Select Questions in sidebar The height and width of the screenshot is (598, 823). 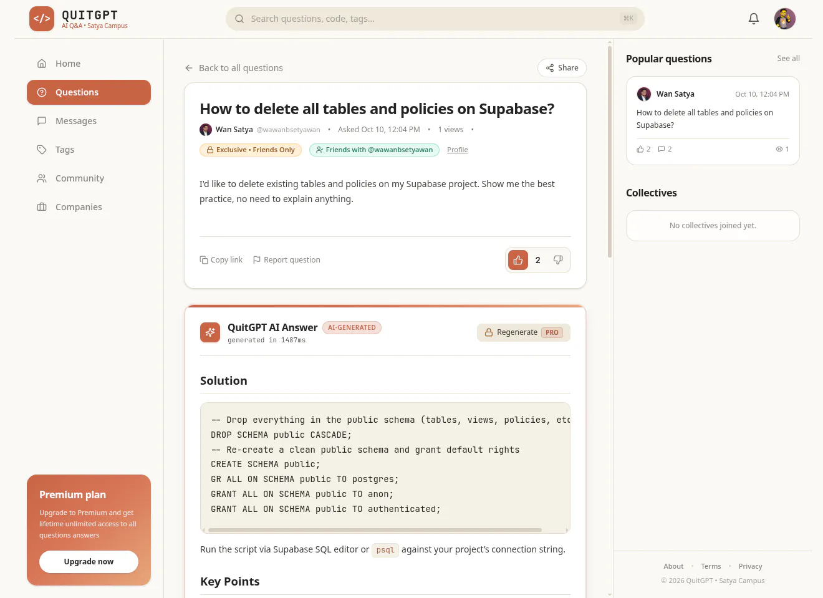click(89, 92)
